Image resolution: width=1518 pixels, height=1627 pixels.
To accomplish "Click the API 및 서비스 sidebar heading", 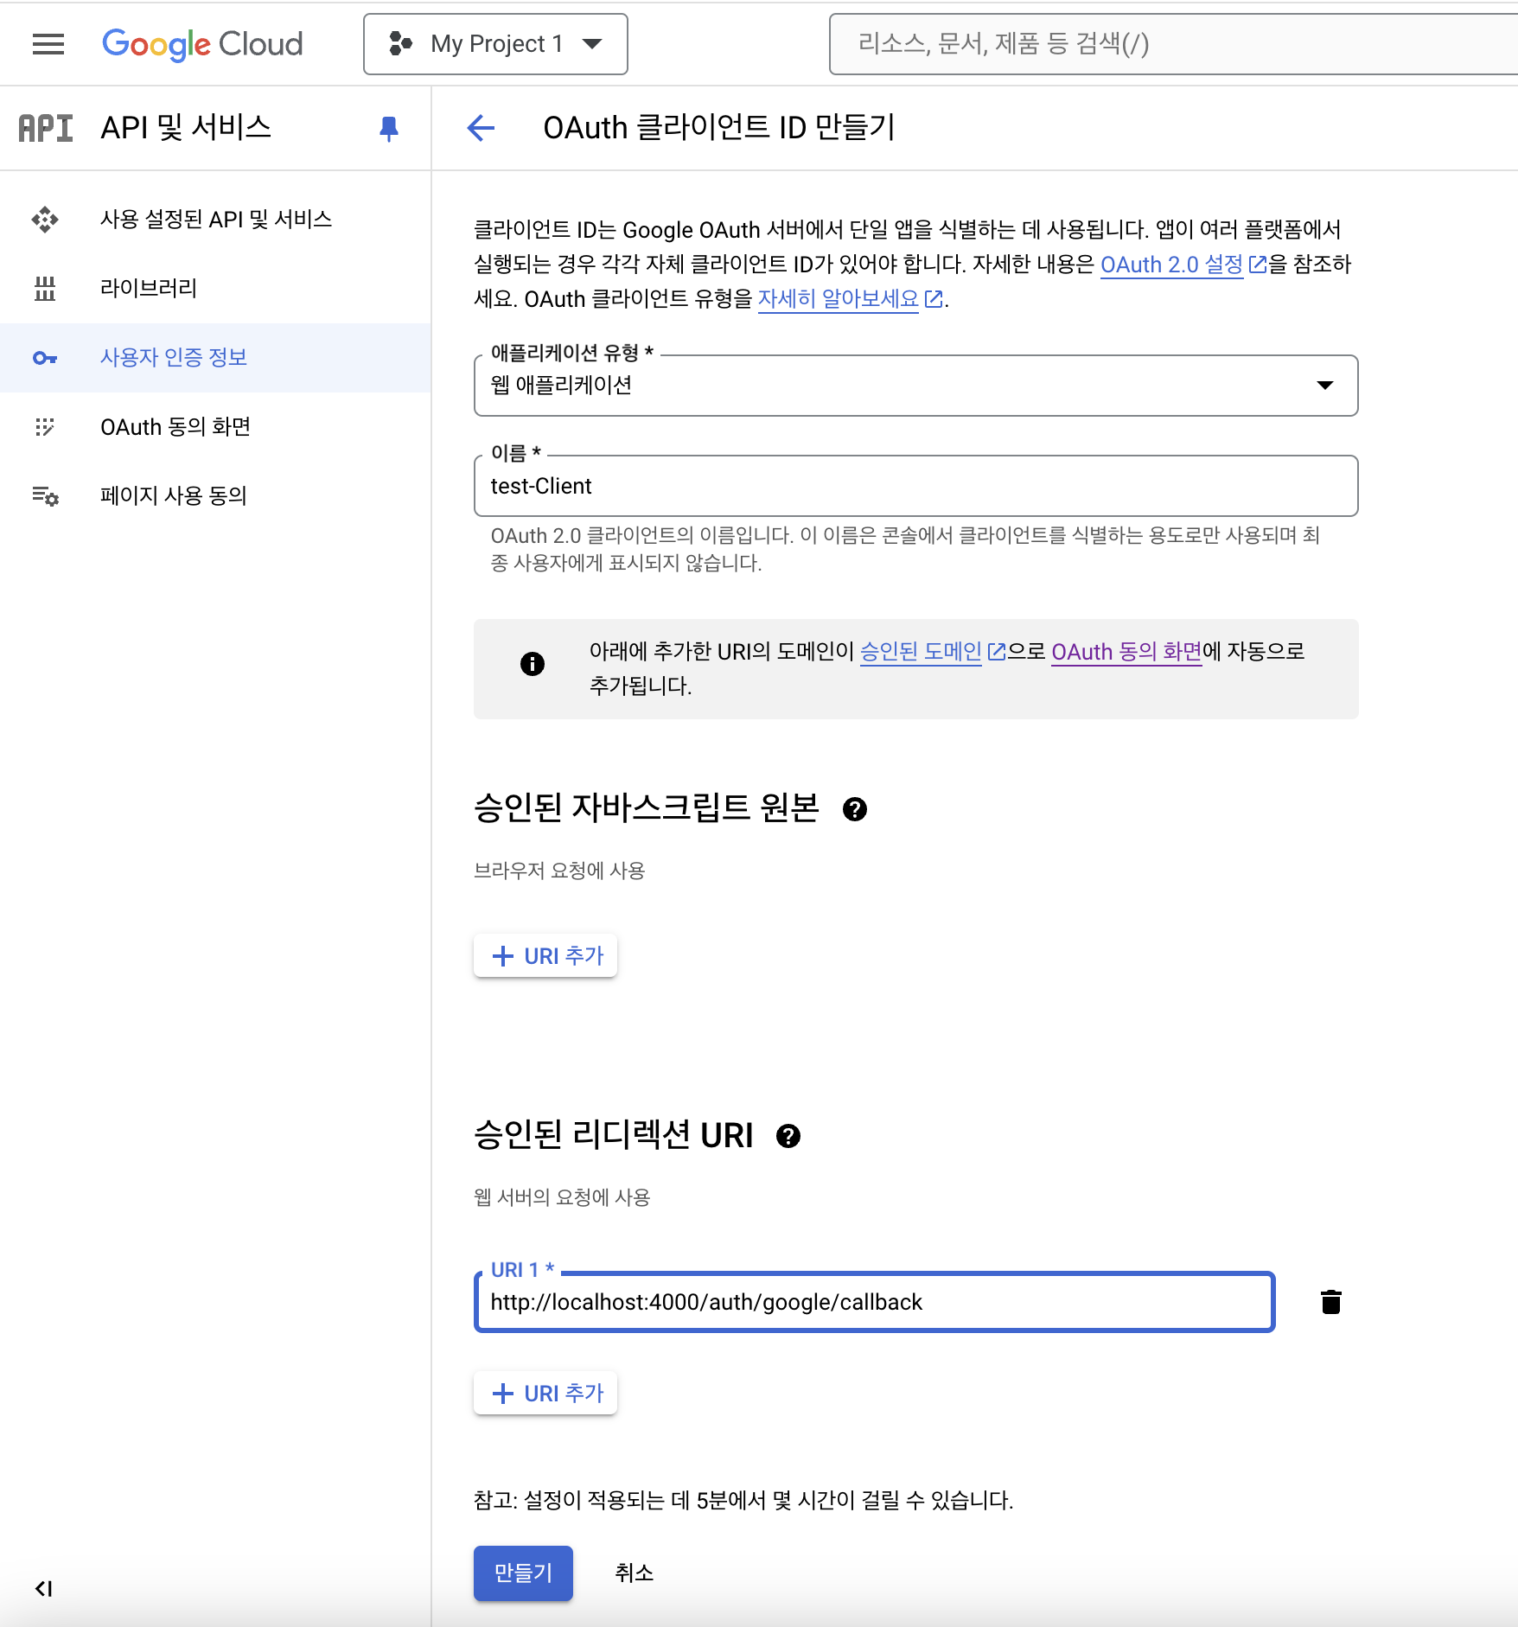I will [x=186, y=128].
